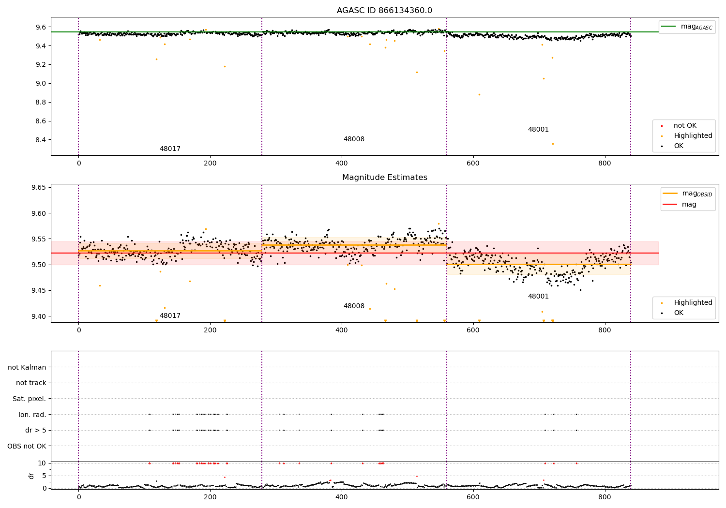Click the title 'AGASC ID 866134360.0'
Screen dimensions: 726x508
tap(384, 11)
